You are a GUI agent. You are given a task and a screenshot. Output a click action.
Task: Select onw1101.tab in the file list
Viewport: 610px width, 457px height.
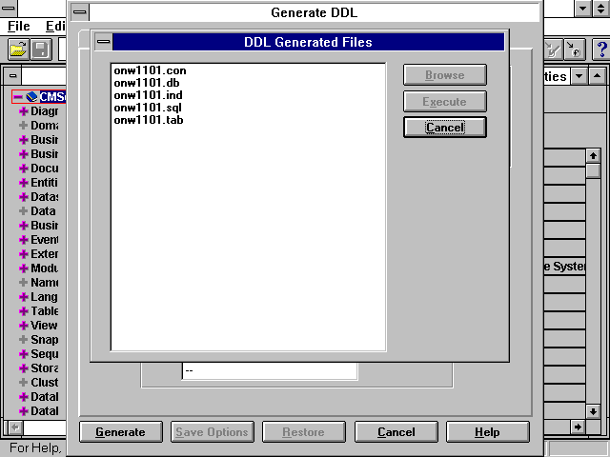[134, 120]
